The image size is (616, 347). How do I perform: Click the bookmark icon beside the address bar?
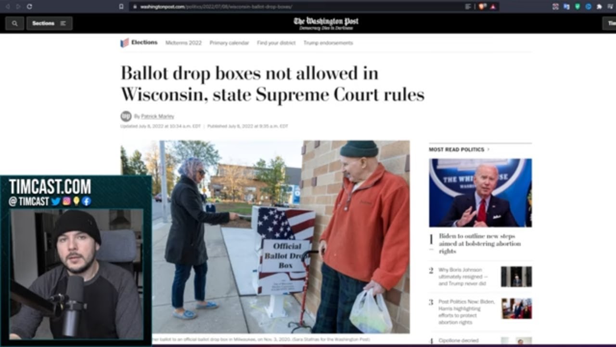click(x=121, y=6)
